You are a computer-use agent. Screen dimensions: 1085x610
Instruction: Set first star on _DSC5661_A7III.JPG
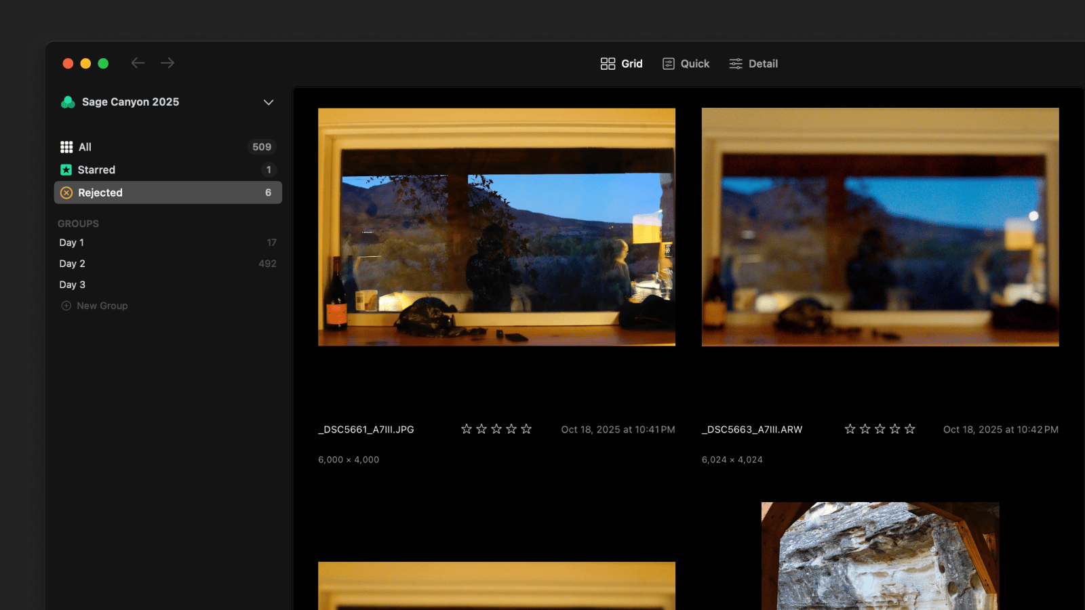(467, 429)
